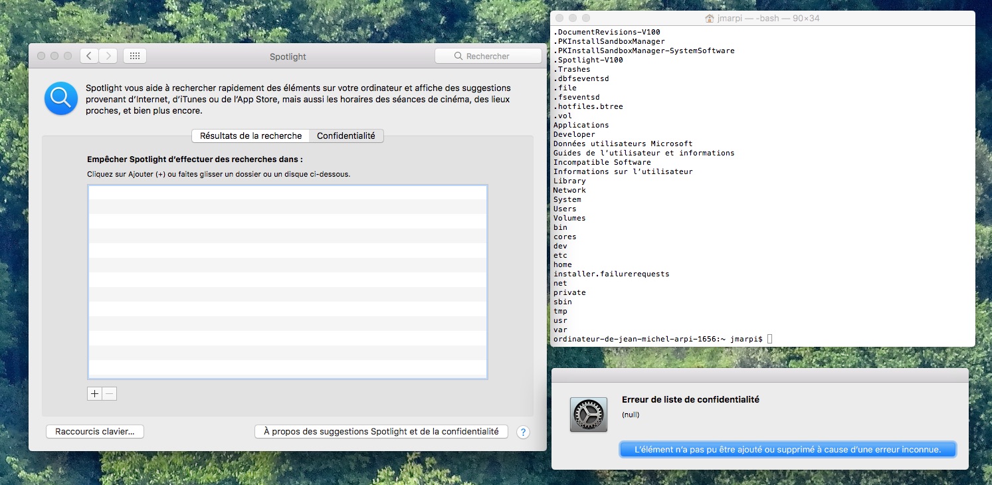Remove an entry with the minus button
Image resolution: width=992 pixels, height=485 pixels.
(110, 394)
